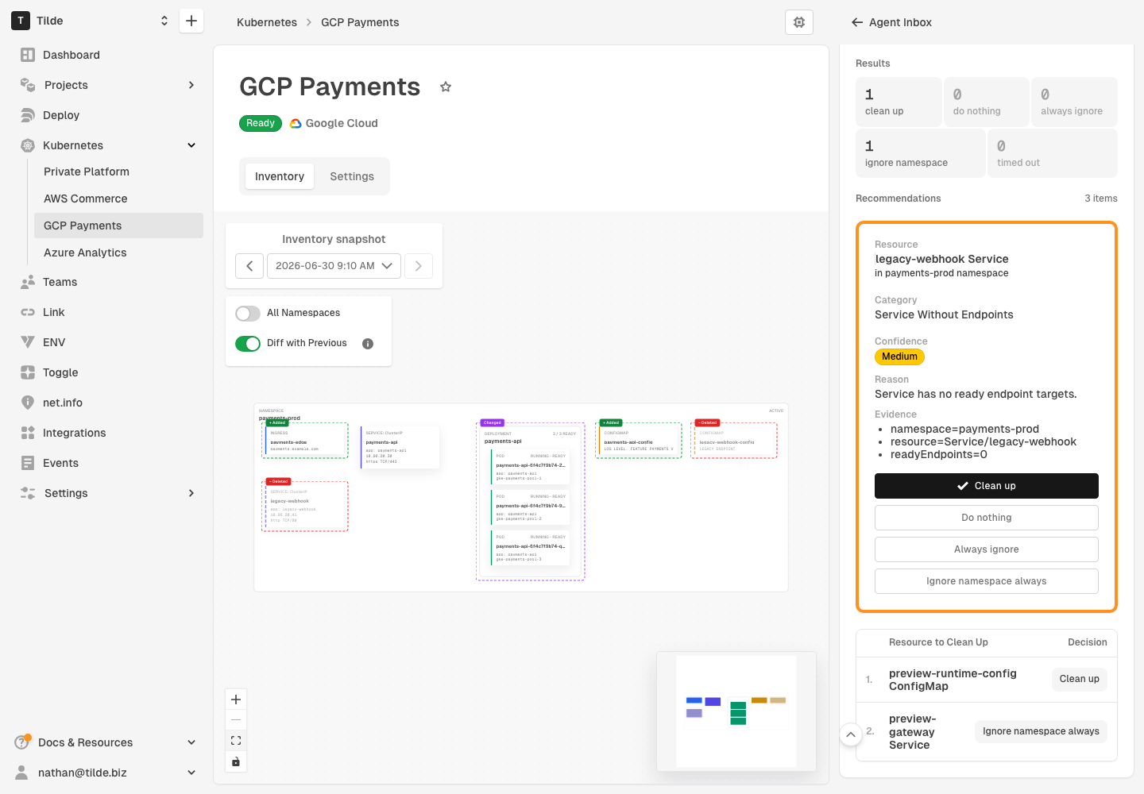1144x794 pixels.
Task: Click the 'ignore namespace' results counter
Action: 920,153
